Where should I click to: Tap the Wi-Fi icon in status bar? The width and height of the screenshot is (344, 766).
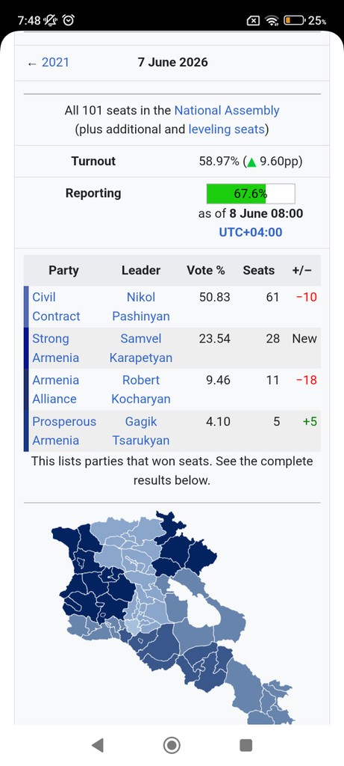[272, 20]
